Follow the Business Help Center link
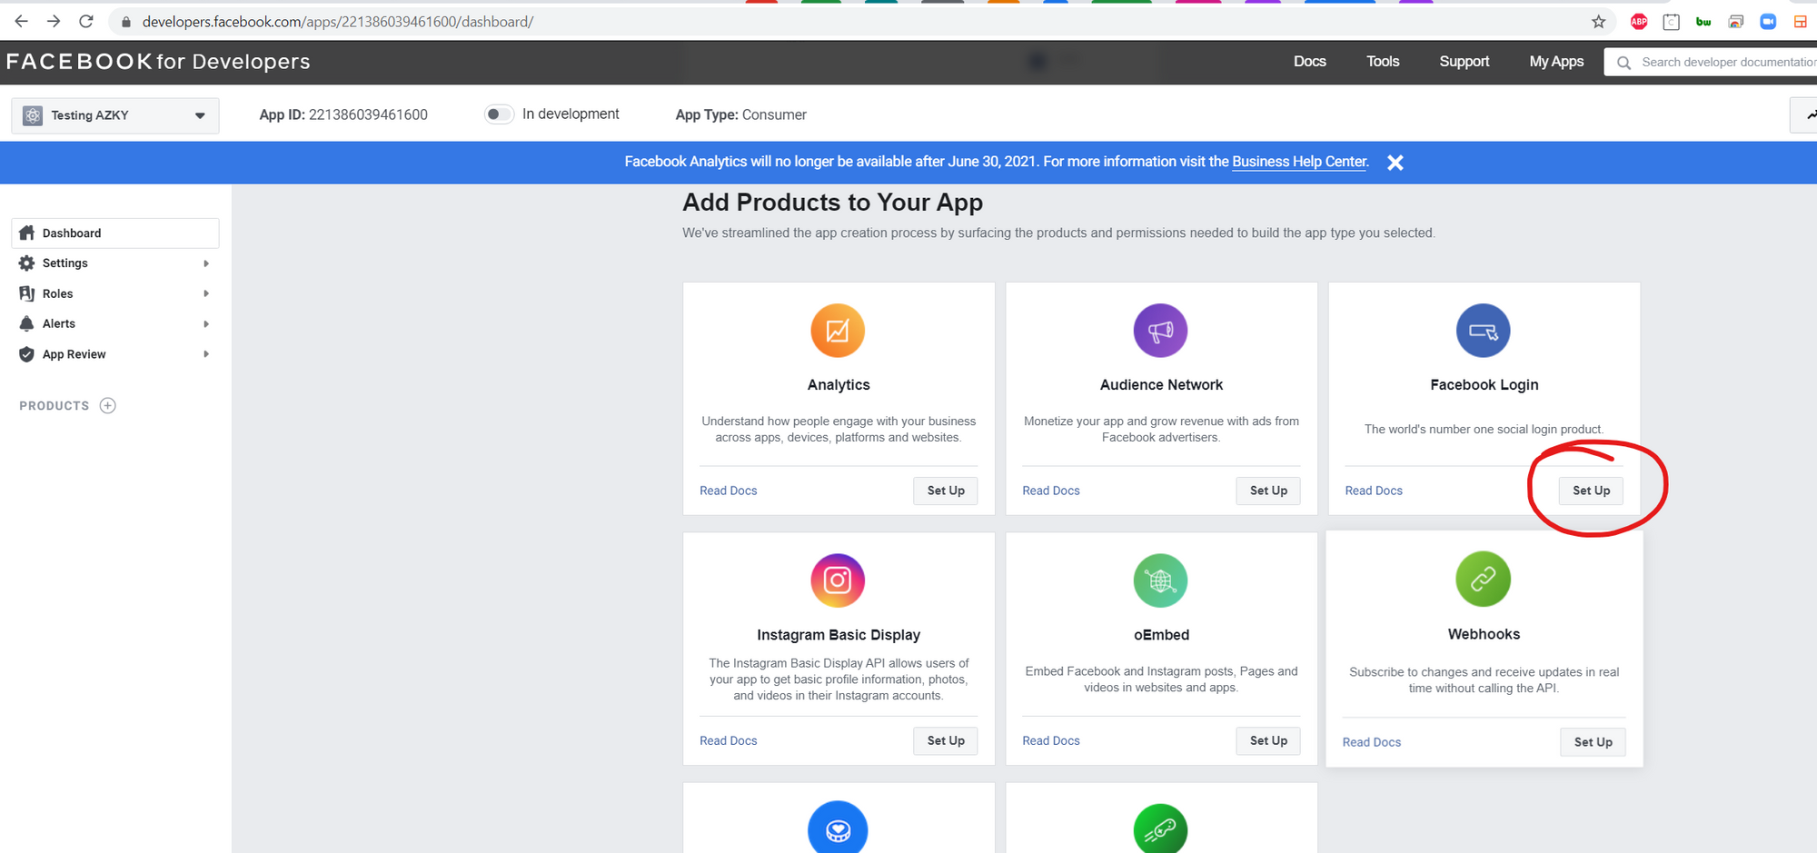 1299,162
